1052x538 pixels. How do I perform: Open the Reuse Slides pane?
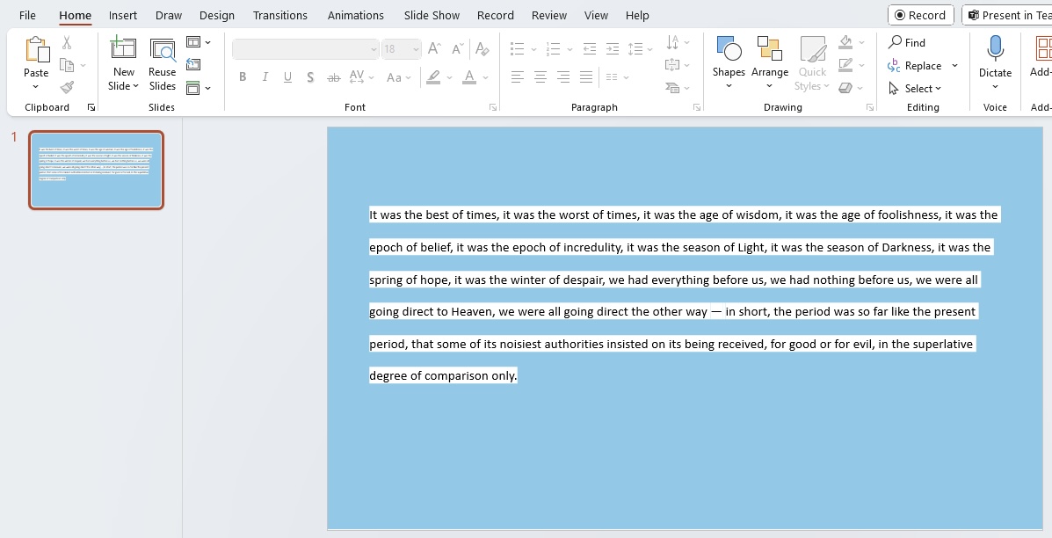(163, 63)
